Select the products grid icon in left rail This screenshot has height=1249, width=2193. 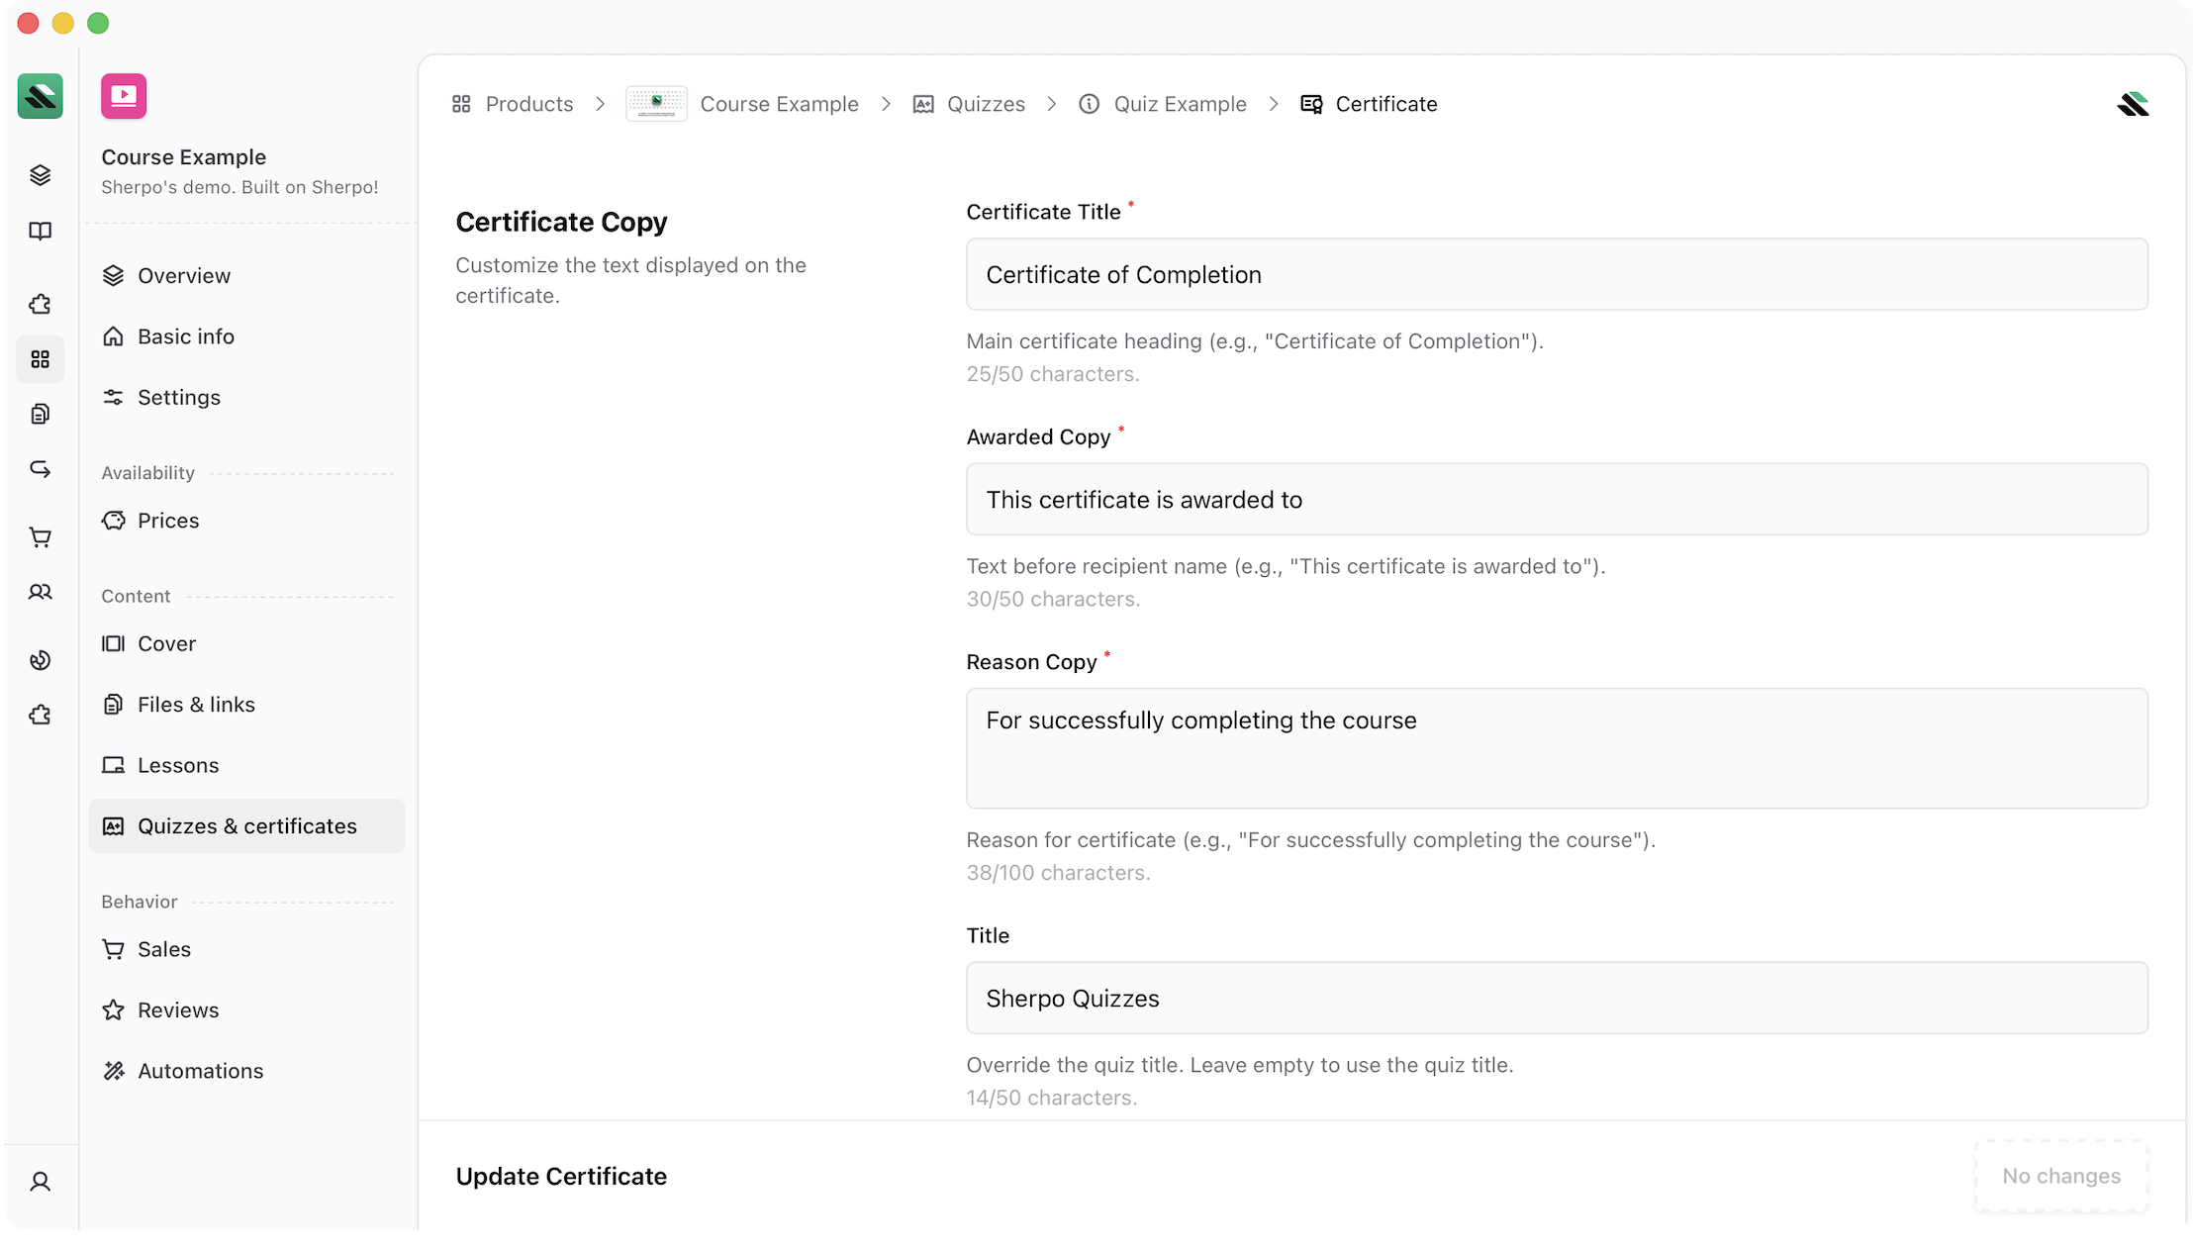click(x=40, y=359)
